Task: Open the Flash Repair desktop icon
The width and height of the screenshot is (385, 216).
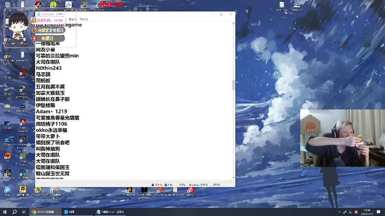Action: pos(38,5)
